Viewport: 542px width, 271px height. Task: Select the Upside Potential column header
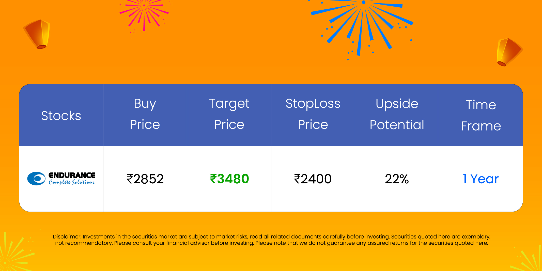[397, 114]
